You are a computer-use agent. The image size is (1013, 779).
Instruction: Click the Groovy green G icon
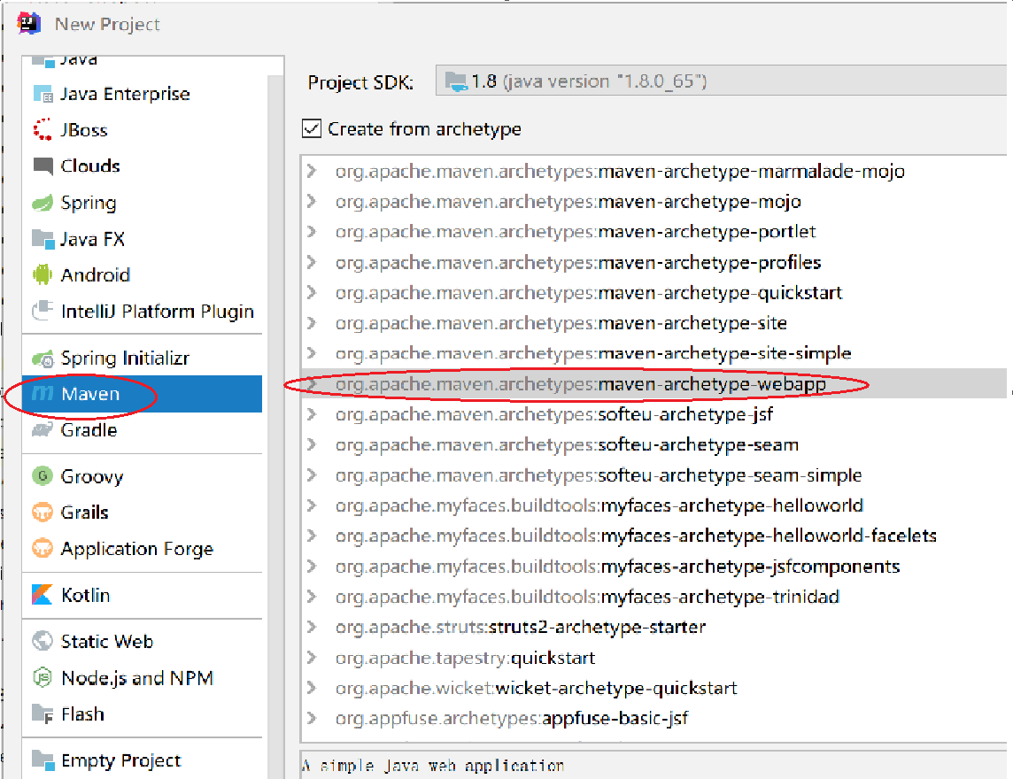(x=43, y=476)
